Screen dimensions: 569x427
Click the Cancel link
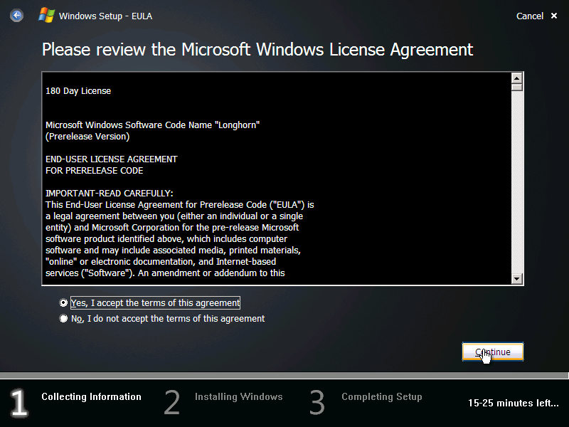coord(530,16)
